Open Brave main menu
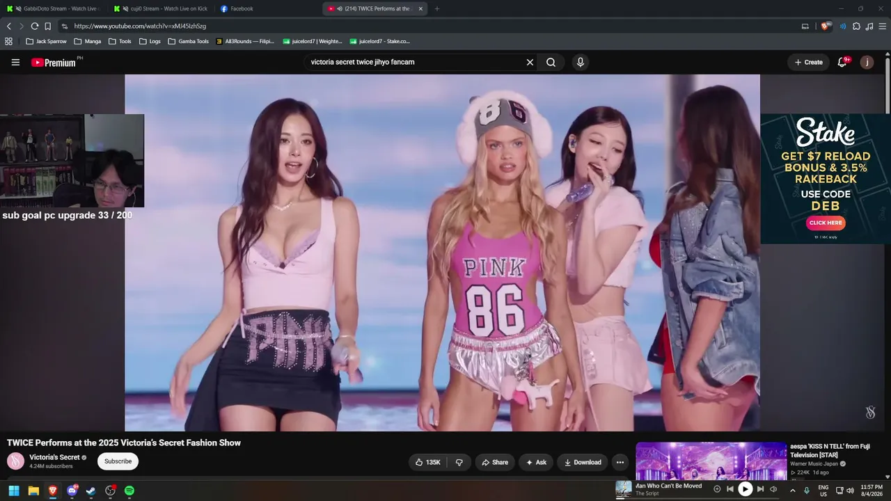Viewport: 891px width, 501px height. coord(883,26)
